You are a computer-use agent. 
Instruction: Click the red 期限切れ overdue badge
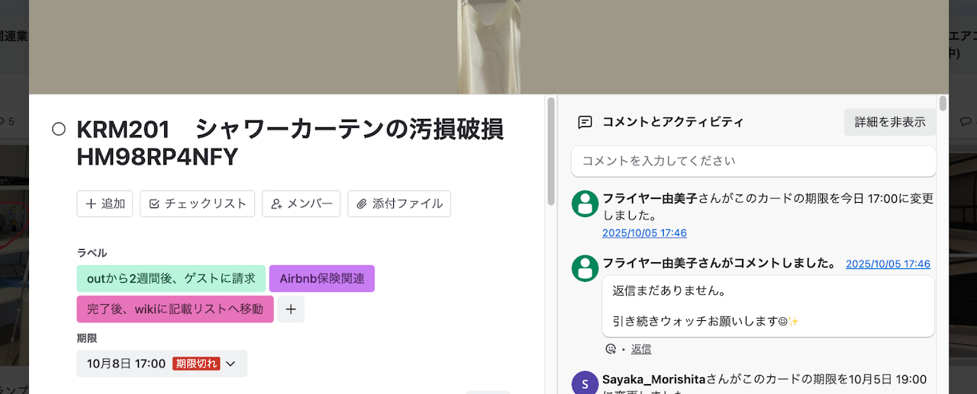(196, 364)
